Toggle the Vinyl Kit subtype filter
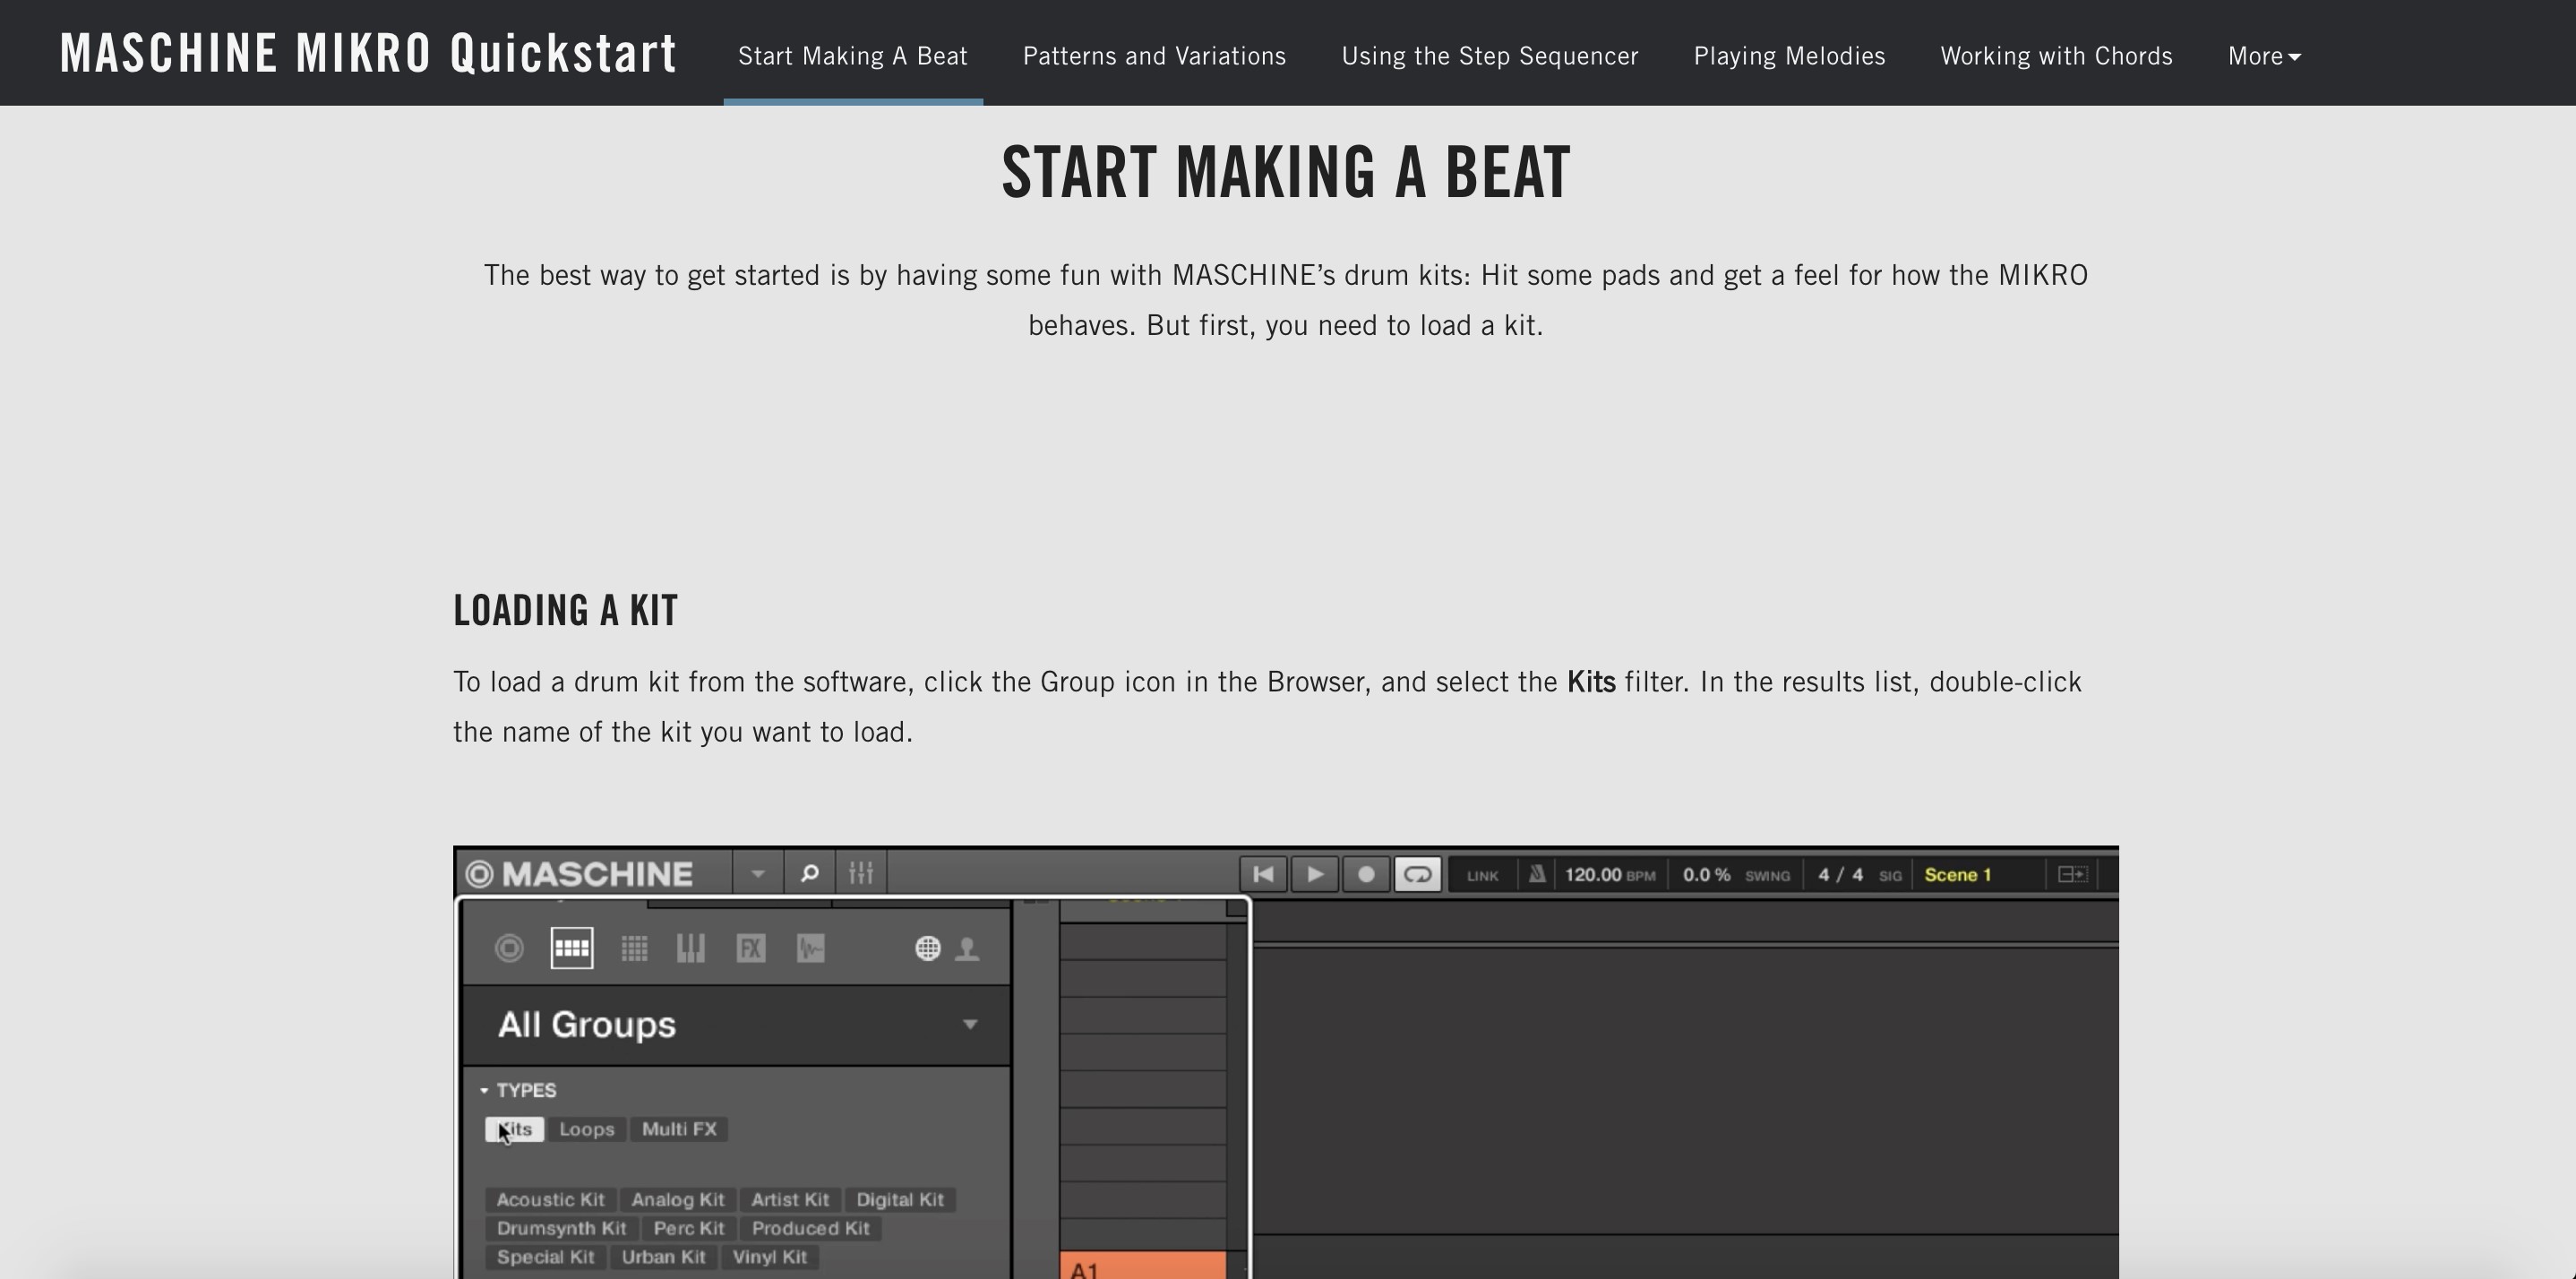2576x1279 pixels. tap(770, 1258)
